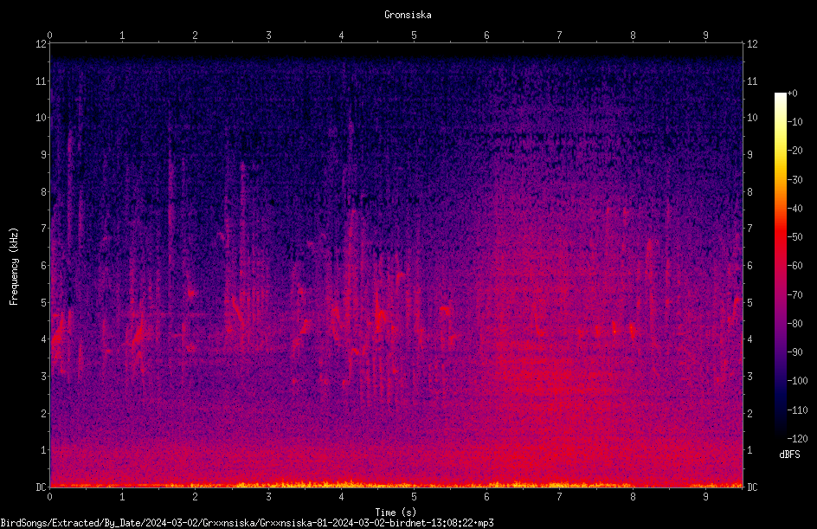This screenshot has width=817, height=529.
Task: Click the dBFS label under color scale
Action: tap(789, 455)
